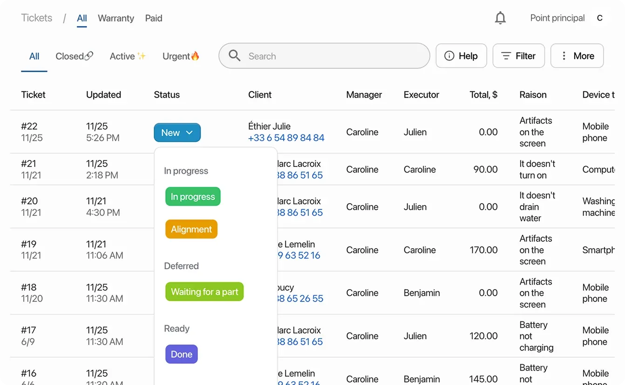Image resolution: width=625 pixels, height=385 pixels.
Task: Click the user avatar letter C
Action: pyautogui.click(x=599, y=18)
